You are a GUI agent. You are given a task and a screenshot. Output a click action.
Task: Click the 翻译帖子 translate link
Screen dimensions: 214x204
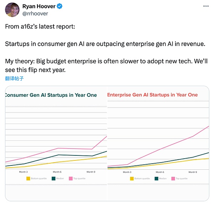tap(14, 78)
